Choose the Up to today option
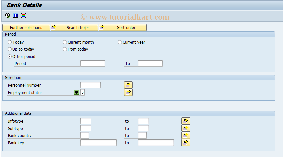Image resolution: width=283 pixels, height=157 pixels. [10, 49]
